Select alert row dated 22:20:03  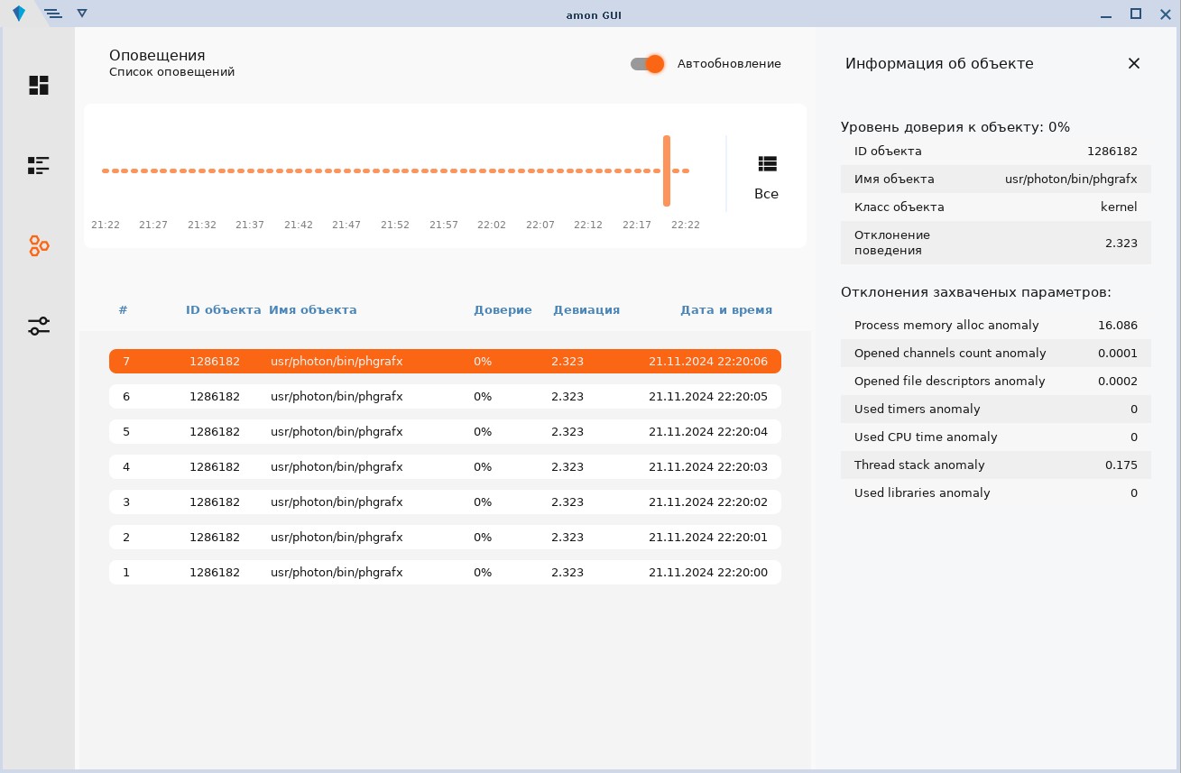pyautogui.click(x=445, y=467)
